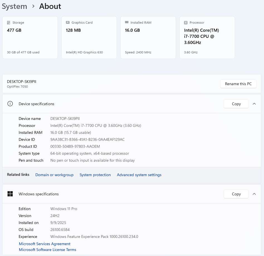This screenshot has width=264, height=256.
Task: Open System protection link
Action: (x=95, y=175)
